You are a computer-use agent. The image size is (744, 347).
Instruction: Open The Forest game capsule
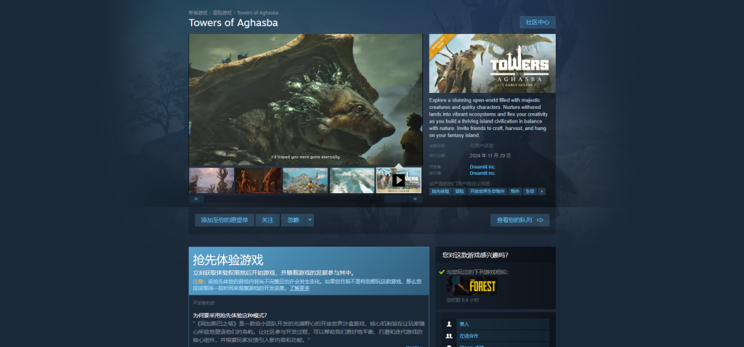coord(472,286)
